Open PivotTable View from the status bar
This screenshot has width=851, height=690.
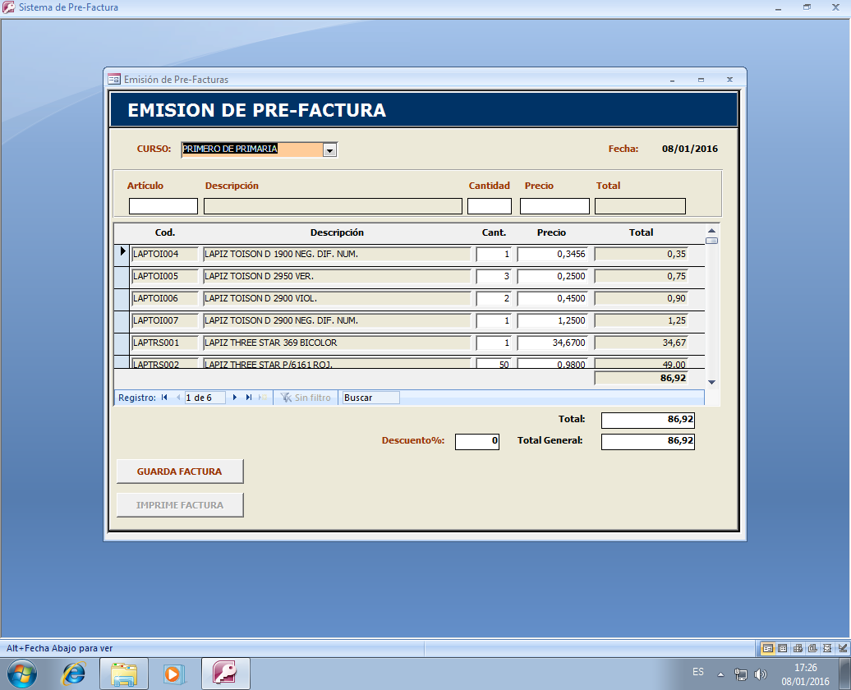coord(797,648)
